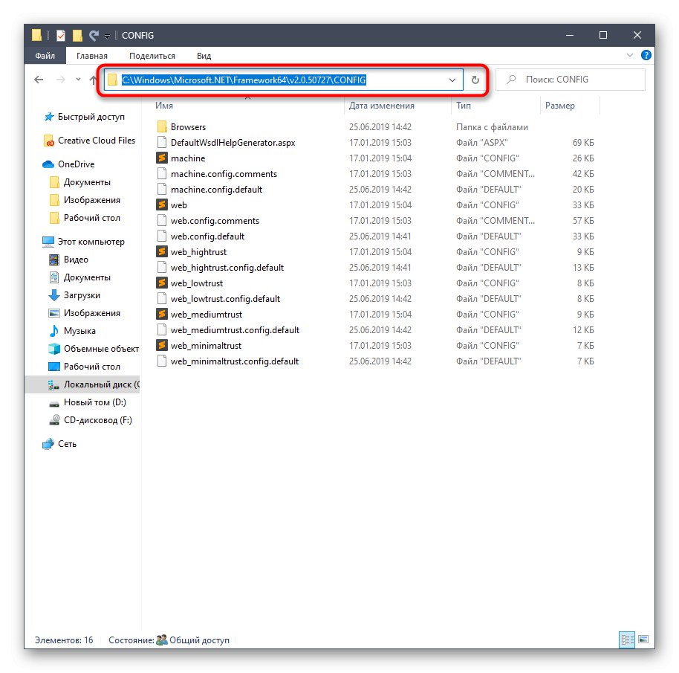Select the web_minimaltrust Sublime icon
Image resolution: width=679 pixels, height=673 pixels.
162,345
